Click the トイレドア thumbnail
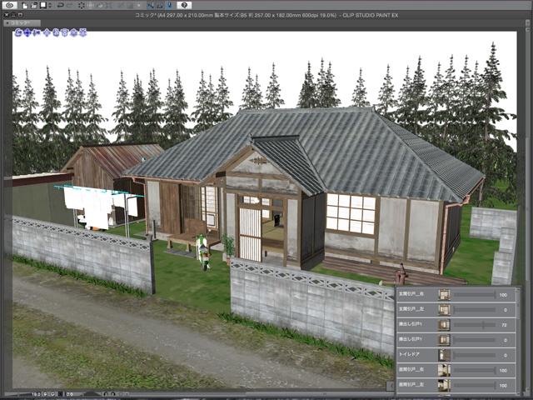Viewport: 533px width, 400px height. click(x=444, y=355)
